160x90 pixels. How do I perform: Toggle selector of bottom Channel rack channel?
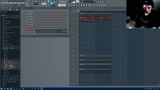pyautogui.click(x=34, y=32)
